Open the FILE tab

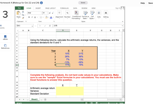19,8
